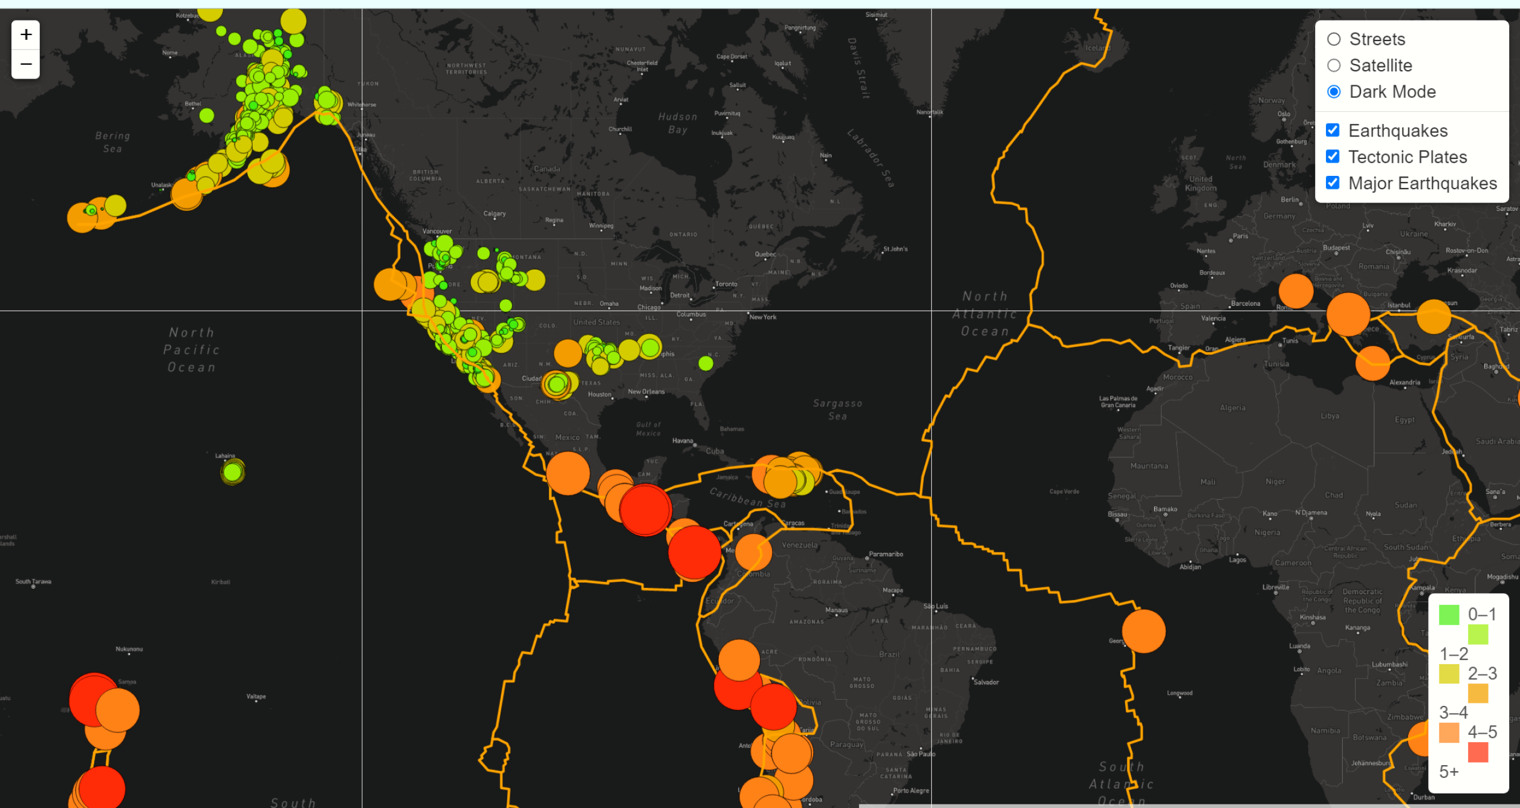Disable the Major Earthquakes checkbox
The width and height of the screenshot is (1520, 808).
[x=1332, y=183]
